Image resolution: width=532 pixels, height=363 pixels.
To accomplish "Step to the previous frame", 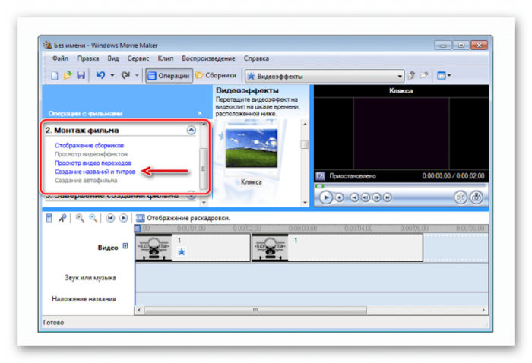I will click(x=365, y=197).
